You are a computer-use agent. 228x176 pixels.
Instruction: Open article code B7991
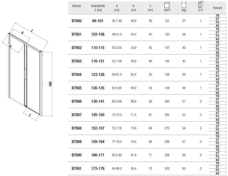[76, 169]
